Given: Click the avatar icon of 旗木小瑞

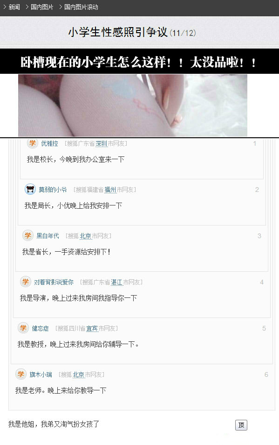Looking at the screenshot, I should click(x=21, y=374).
